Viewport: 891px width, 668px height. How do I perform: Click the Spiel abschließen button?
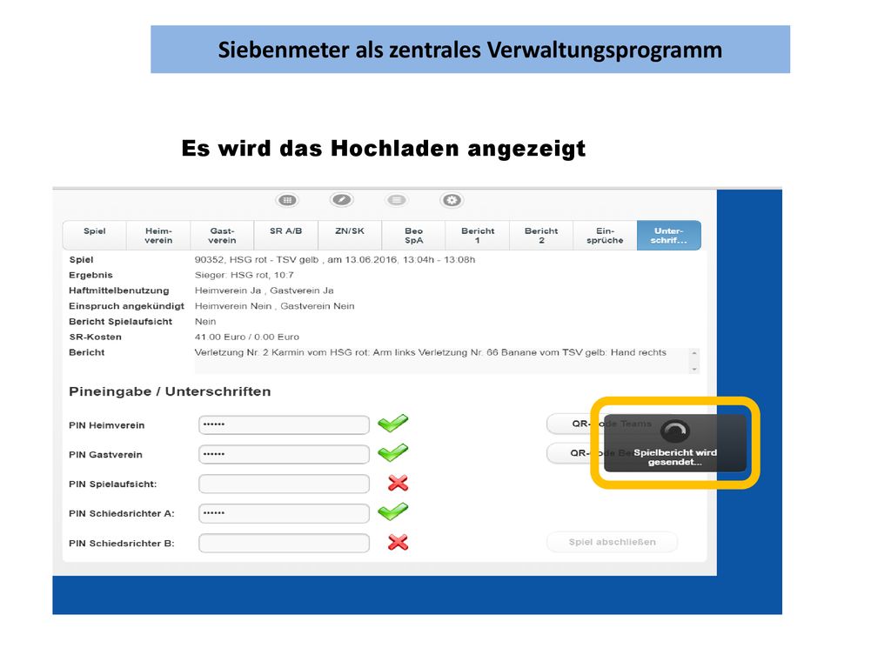click(x=612, y=542)
